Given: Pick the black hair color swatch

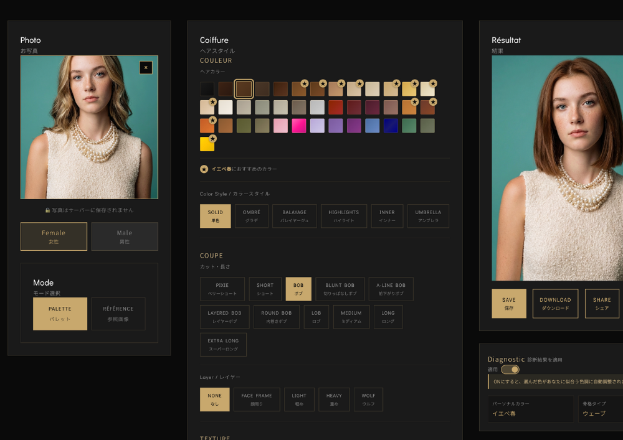Looking at the screenshot, I should [207, 89].
